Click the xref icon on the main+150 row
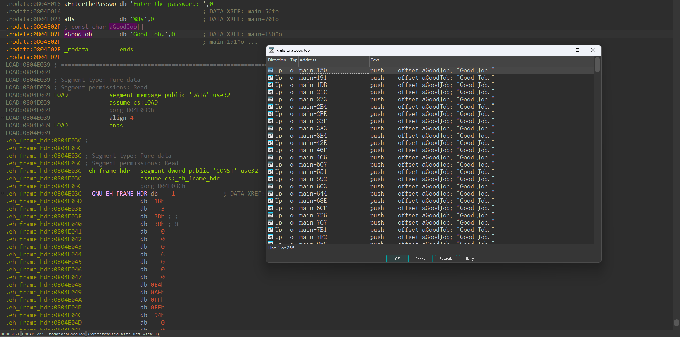The image size is (680, 337). click(x=270, y=70)
